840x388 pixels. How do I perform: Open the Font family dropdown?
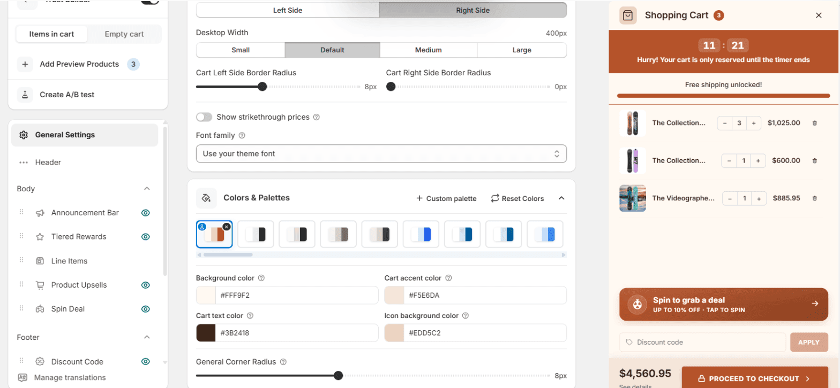click(381, 154)
